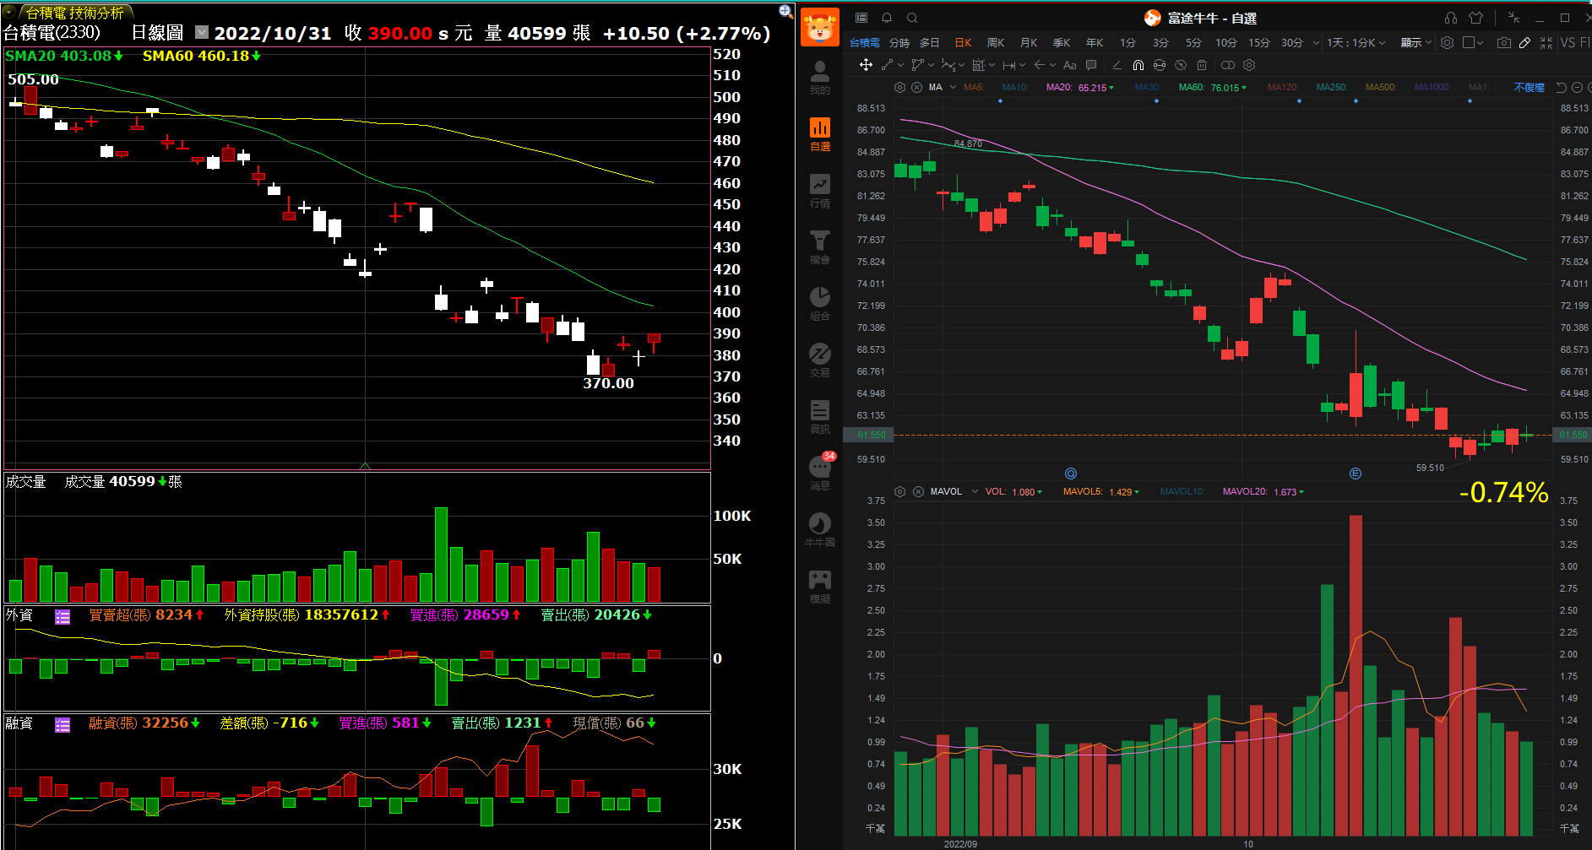The image size is (1592, 850).
Task: Open the 組合 portfolio sidebar icon
Action: [x=819, y=304]
